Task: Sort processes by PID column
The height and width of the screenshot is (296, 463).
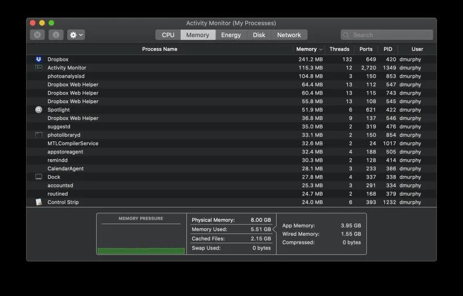Action: 387,49
